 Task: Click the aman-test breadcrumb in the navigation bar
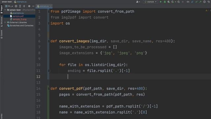pyautogui.click(x=7, y=2)
